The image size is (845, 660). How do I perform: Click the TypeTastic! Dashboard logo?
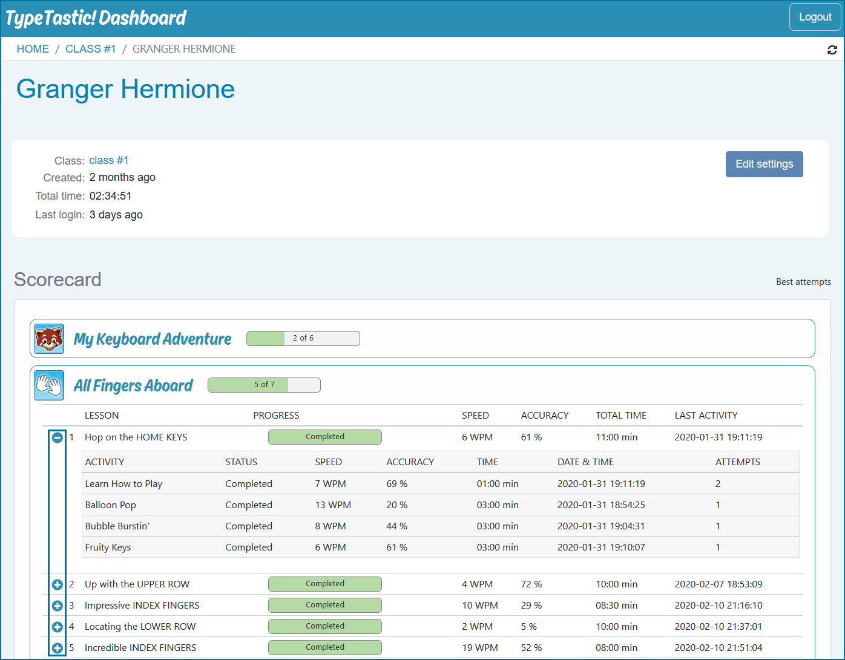click(96, 18)
